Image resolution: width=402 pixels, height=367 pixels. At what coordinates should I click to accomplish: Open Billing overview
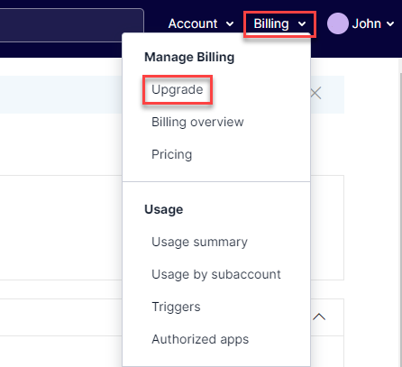coord(197,122)
